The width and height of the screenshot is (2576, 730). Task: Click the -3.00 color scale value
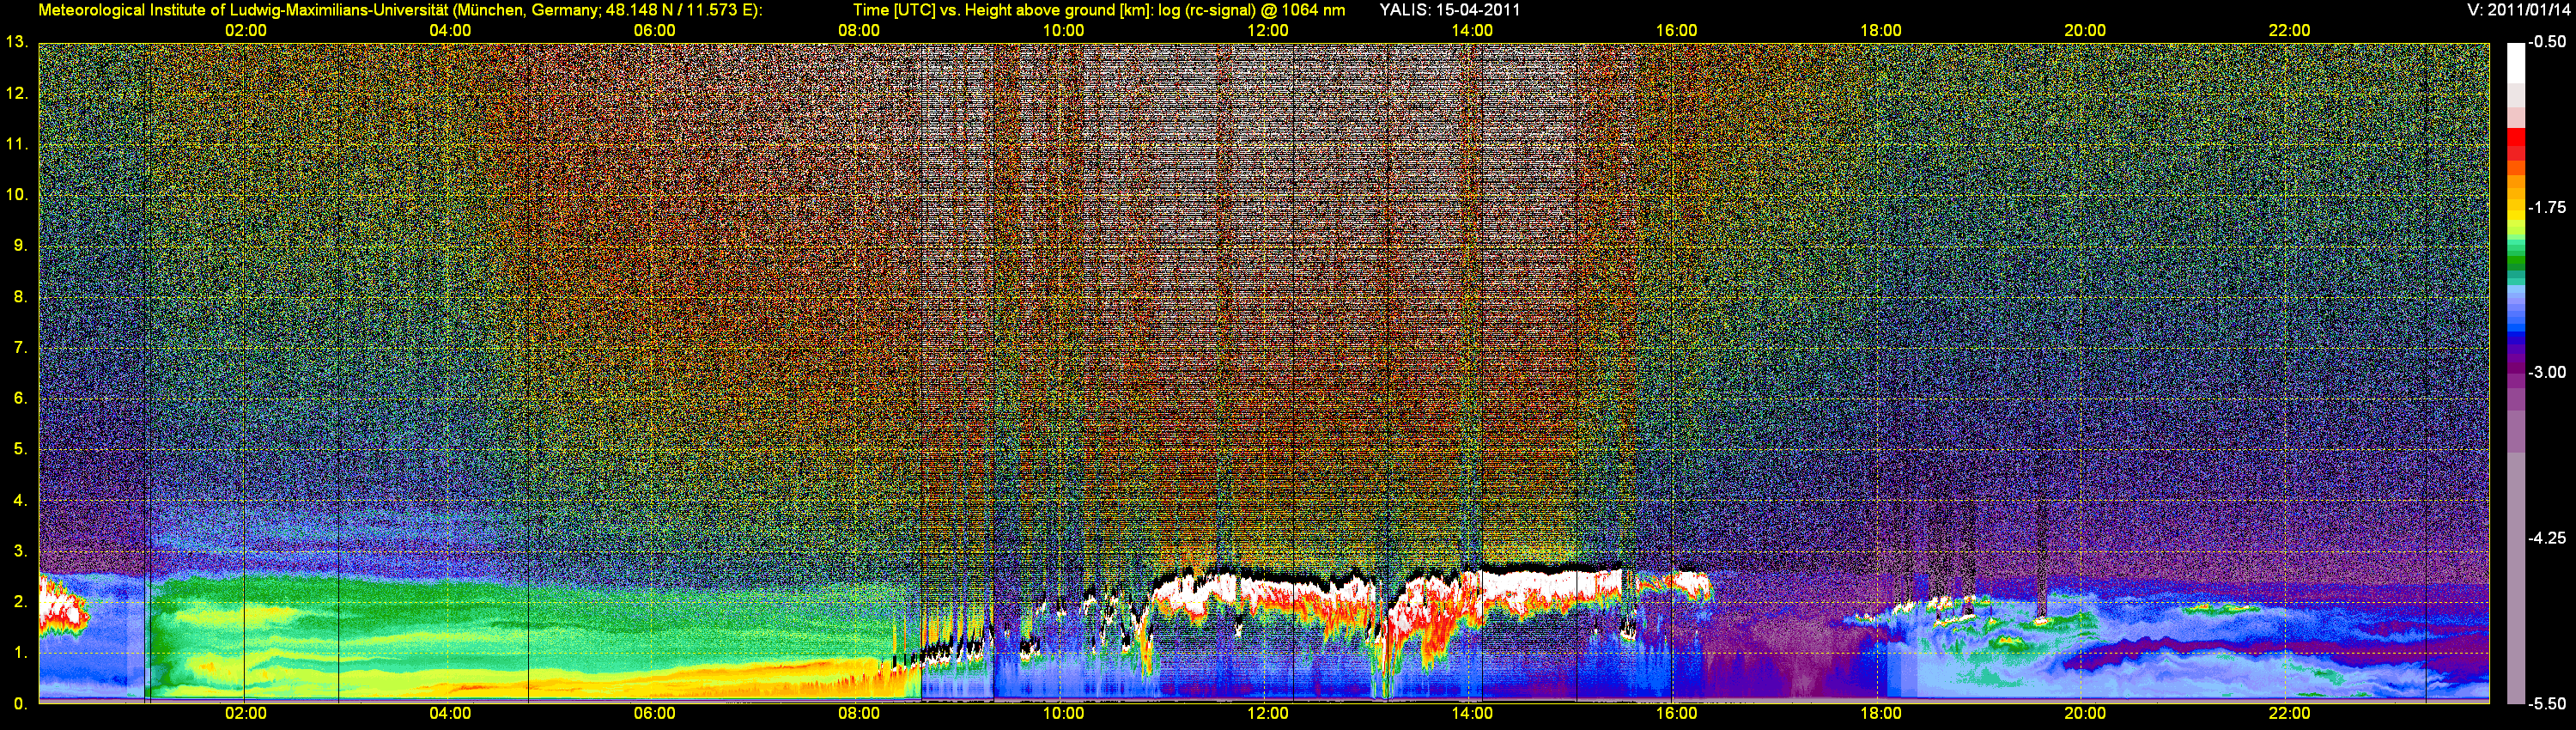tap(2547, 372)
